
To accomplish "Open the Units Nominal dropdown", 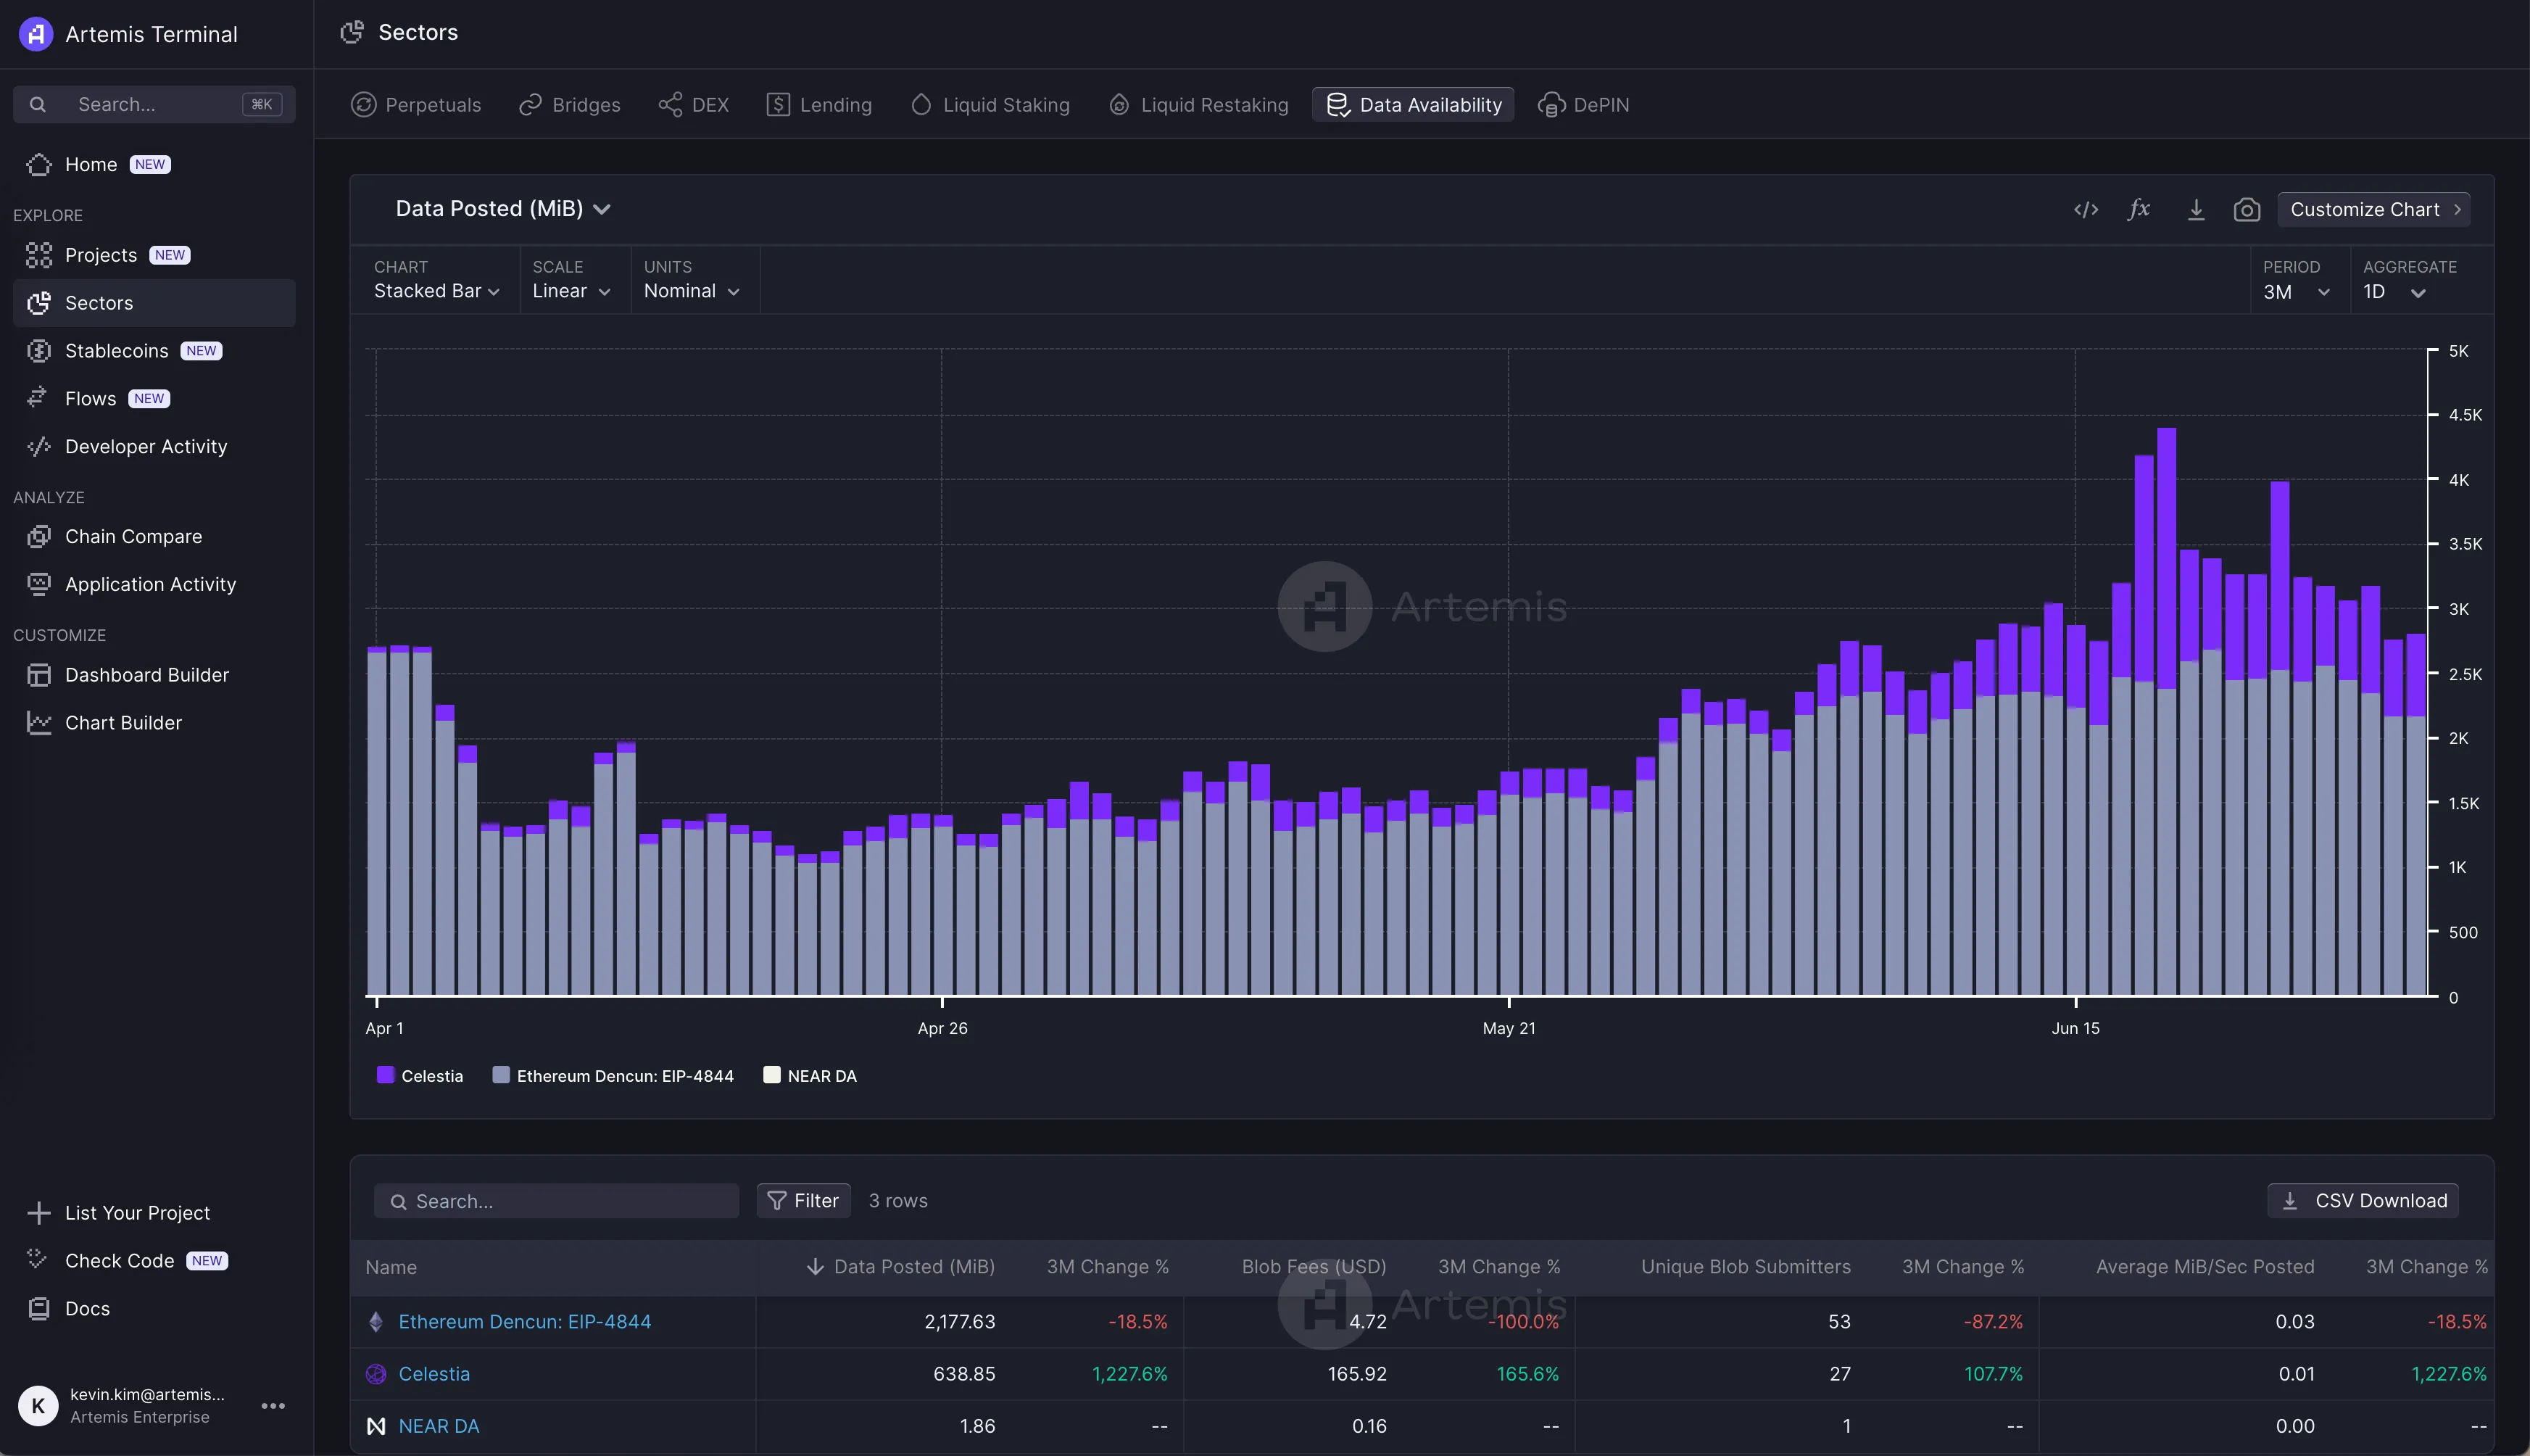I will (x=692, y=291).
